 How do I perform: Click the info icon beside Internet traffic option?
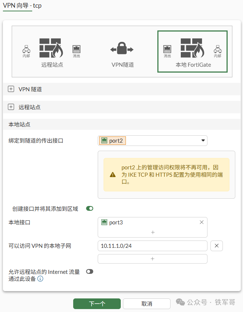click(40, 279)
